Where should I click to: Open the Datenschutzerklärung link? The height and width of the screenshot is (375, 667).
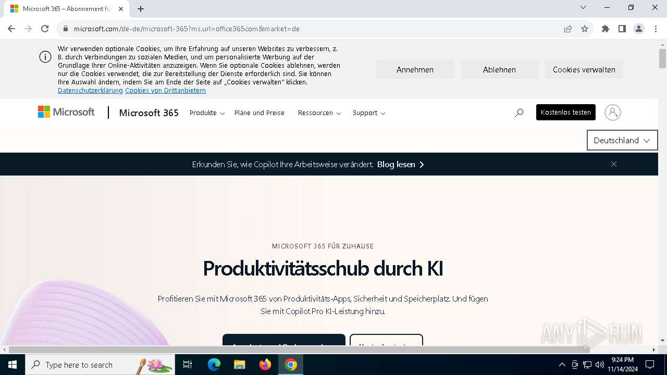(x=90, y=90)
